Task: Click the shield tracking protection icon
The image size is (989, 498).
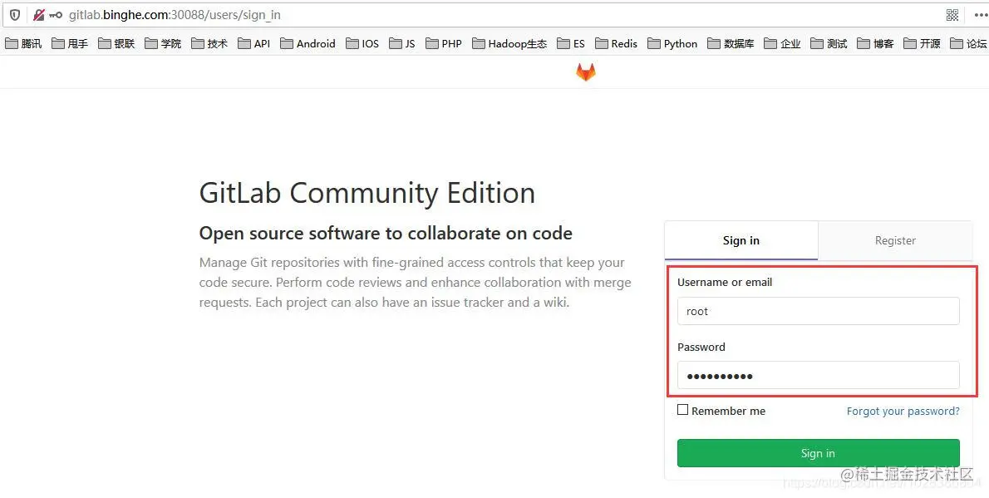Action: [14, 14]
